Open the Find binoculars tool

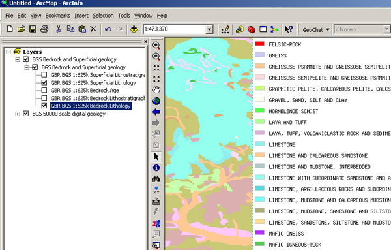pos(156,179)
